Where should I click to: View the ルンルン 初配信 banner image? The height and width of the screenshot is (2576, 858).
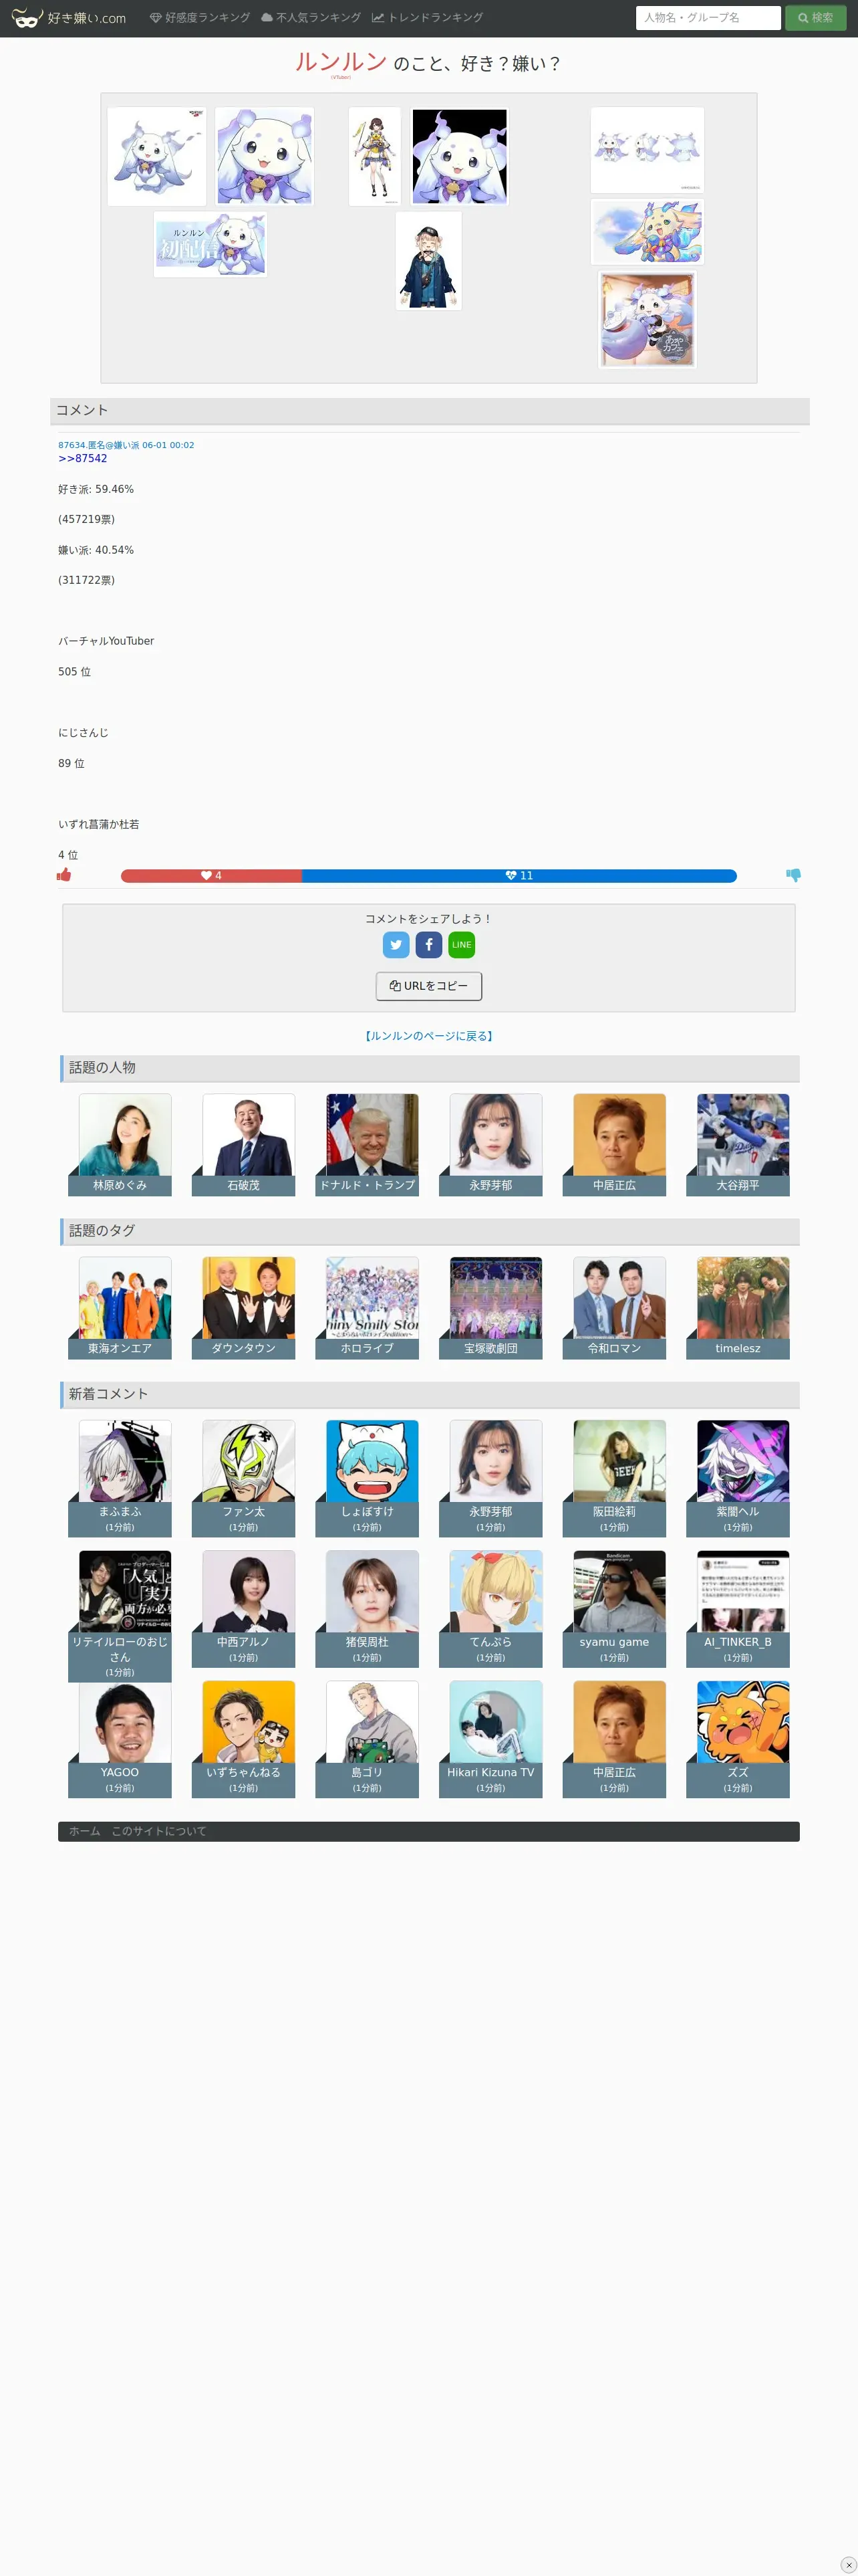210,244
